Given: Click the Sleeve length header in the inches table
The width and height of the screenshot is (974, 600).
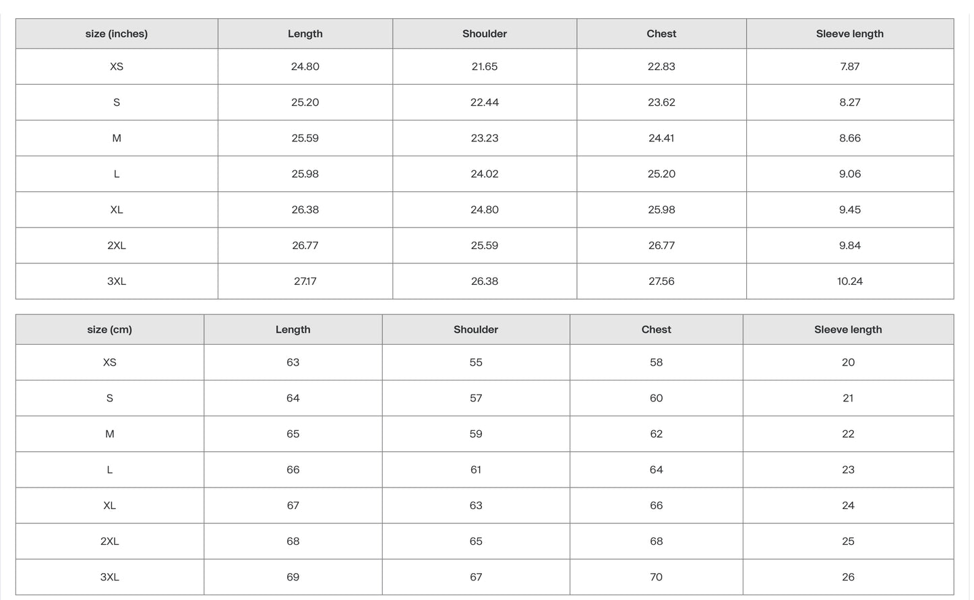Looking at the screenshot, I should pyautogui.click(x=849, y=34).
